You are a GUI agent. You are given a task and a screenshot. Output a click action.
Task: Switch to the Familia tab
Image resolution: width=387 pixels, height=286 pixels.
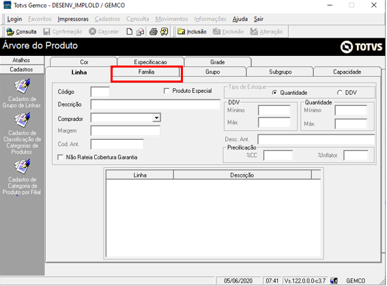146,72
